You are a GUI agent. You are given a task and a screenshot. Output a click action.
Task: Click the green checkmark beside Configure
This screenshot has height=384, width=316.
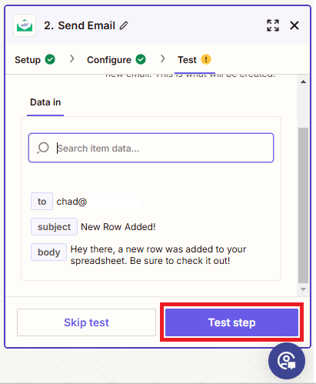click(x=141, y=59)
